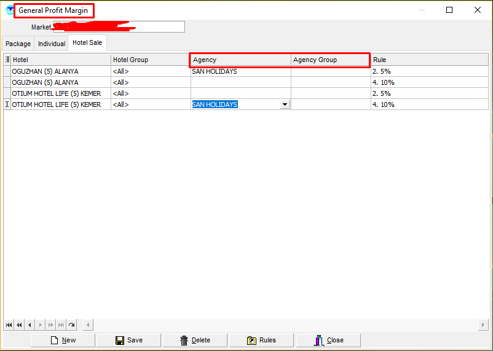Click the New button

coord(63,340)
